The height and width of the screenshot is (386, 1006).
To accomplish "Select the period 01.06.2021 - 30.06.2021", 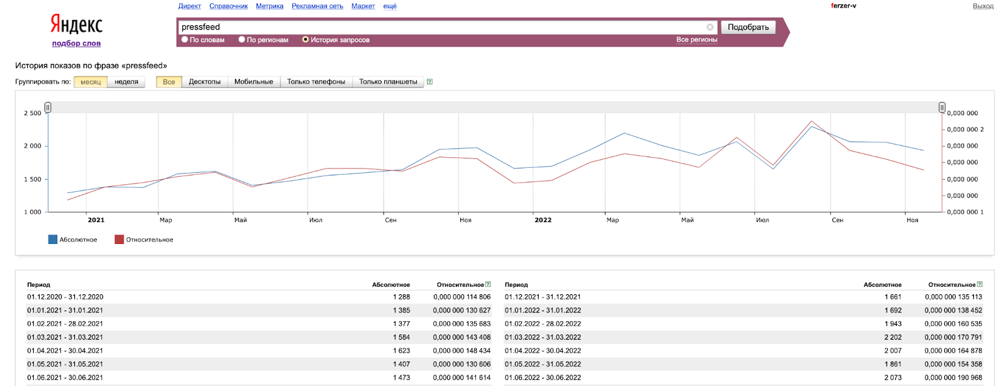I will (x=65, y=378).
